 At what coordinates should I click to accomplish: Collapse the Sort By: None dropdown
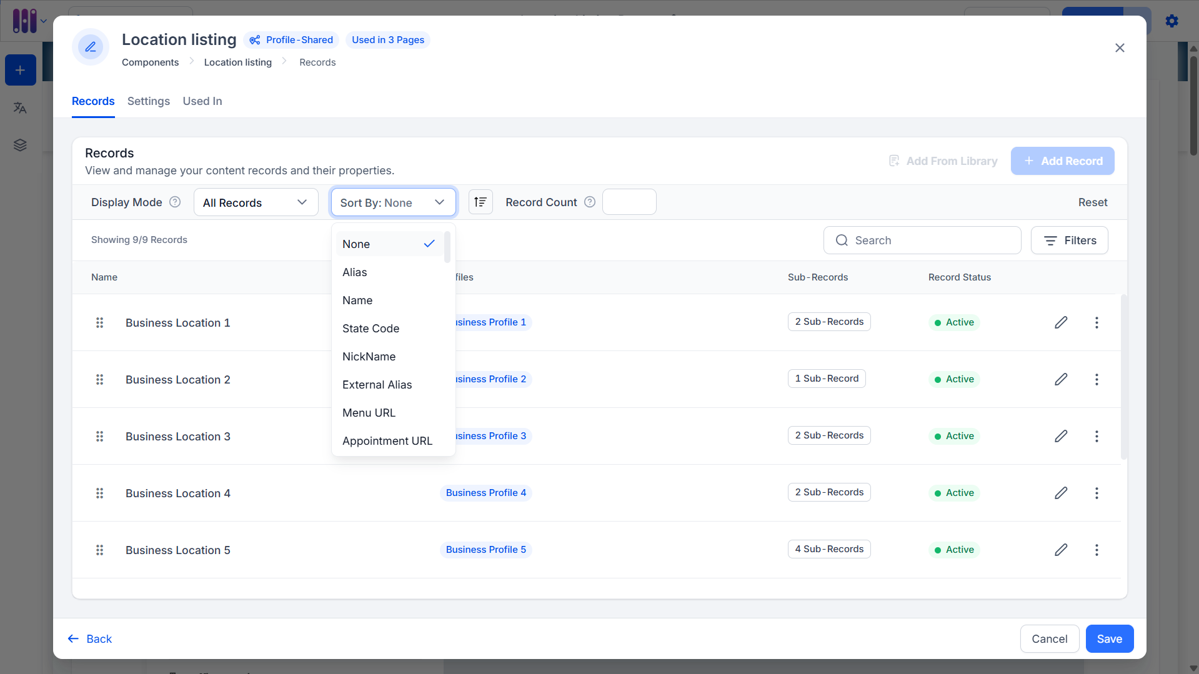[x=394, y=202]
